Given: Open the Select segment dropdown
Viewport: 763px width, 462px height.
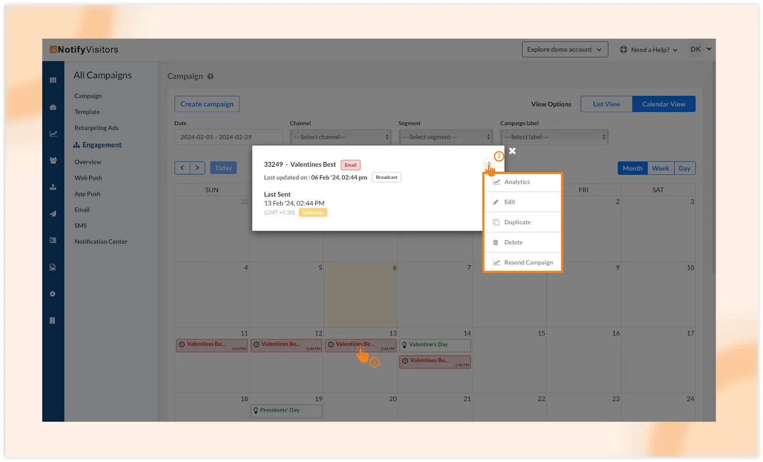Looking at the screenshot, I should pos(446,137).
